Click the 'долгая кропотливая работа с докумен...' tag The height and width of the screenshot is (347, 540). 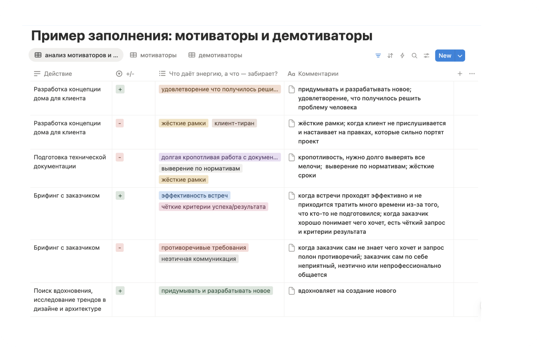coord(220,157)
